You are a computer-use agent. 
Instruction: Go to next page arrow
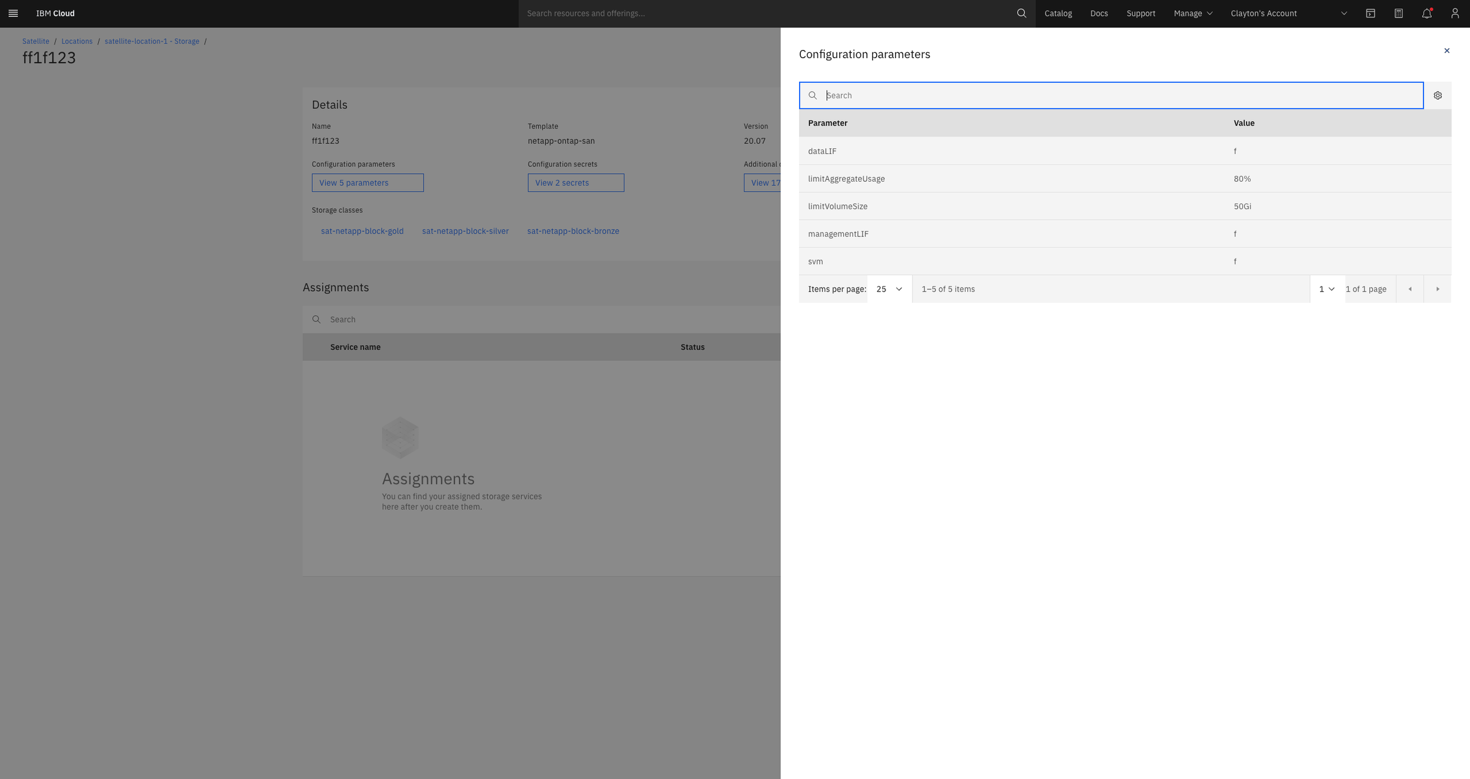pos(1437,289)
